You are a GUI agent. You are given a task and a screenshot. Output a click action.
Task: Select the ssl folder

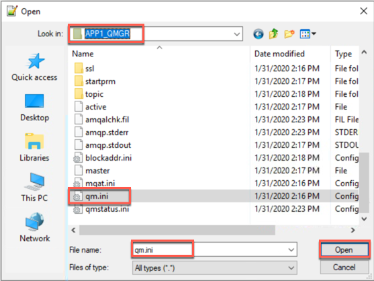89,69
